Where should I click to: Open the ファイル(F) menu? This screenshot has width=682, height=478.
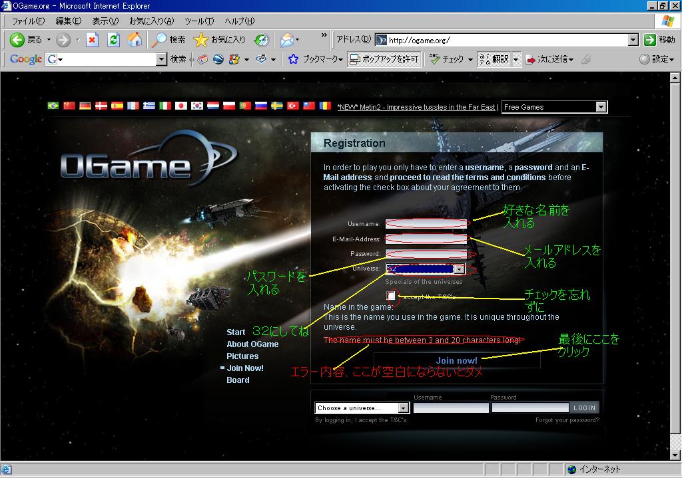click(28, 21)
